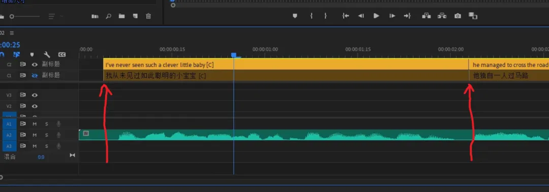Open the sequence panel hamburger menu
Viewport: 549px width, 192px height.
[x=12, y=33]
